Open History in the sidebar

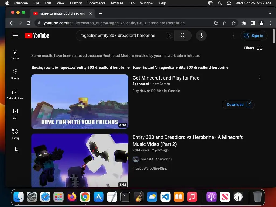point(15,134)
